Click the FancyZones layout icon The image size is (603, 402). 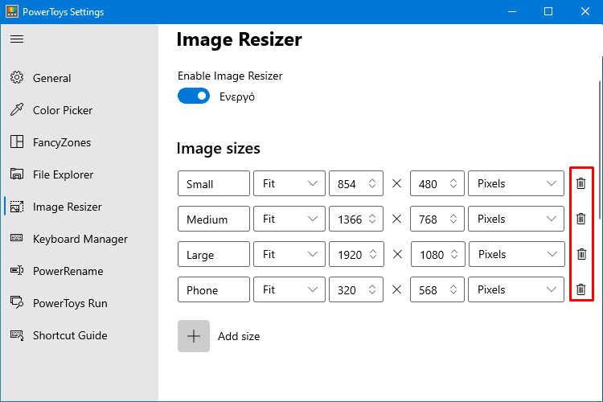click(17, 142)
